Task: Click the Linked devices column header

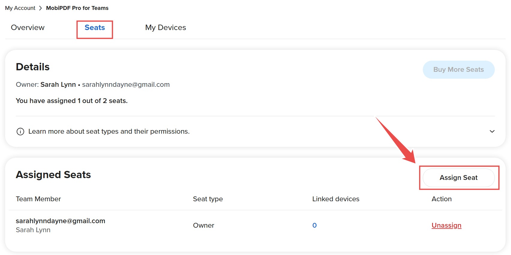Action: pos(336,199)
